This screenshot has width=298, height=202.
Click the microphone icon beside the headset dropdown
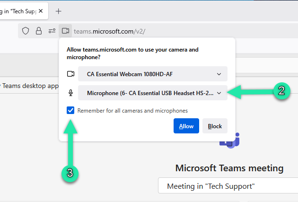(x=70, y=93)
